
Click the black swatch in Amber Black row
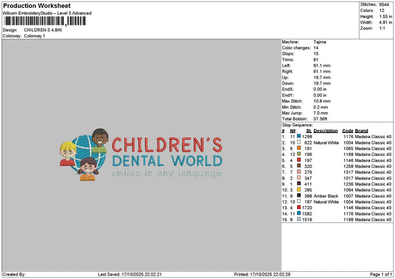(x=299, y=195)
